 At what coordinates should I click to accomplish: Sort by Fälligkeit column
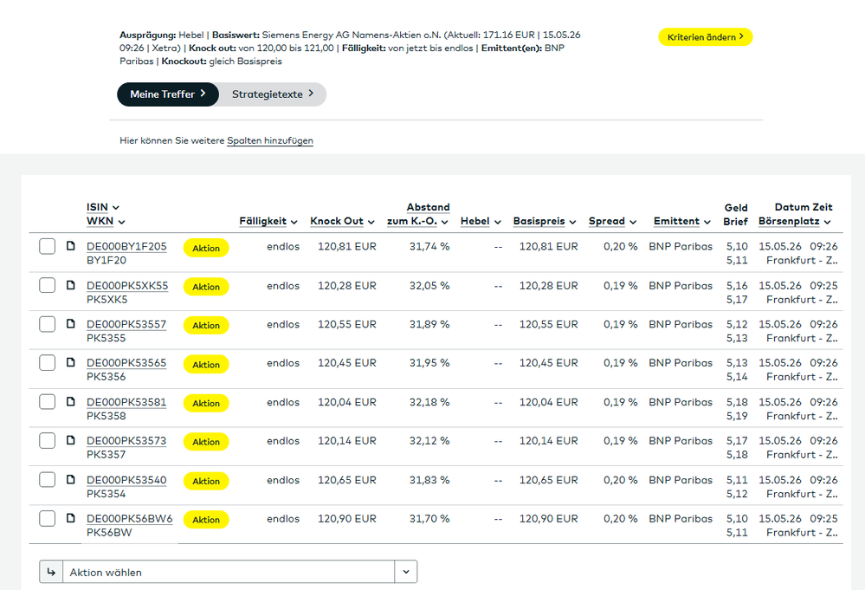[x=268, y=221]
